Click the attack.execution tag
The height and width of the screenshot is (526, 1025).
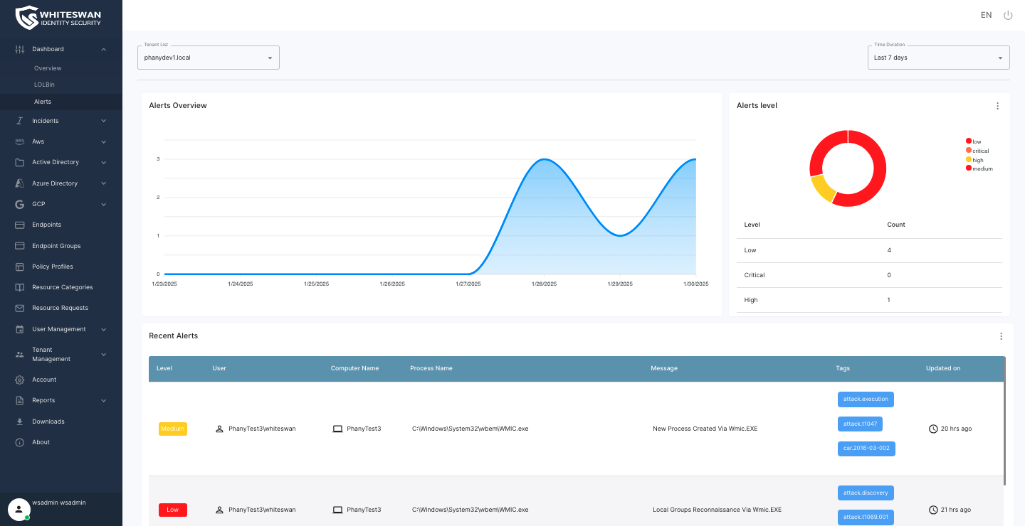pyautogui.click(x=866, y=399)
